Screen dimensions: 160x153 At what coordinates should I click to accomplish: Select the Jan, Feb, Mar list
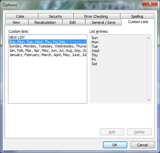click(x=47, y=50)
